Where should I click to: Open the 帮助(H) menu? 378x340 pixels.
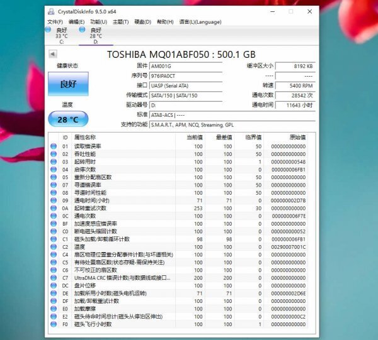point(165,22)
